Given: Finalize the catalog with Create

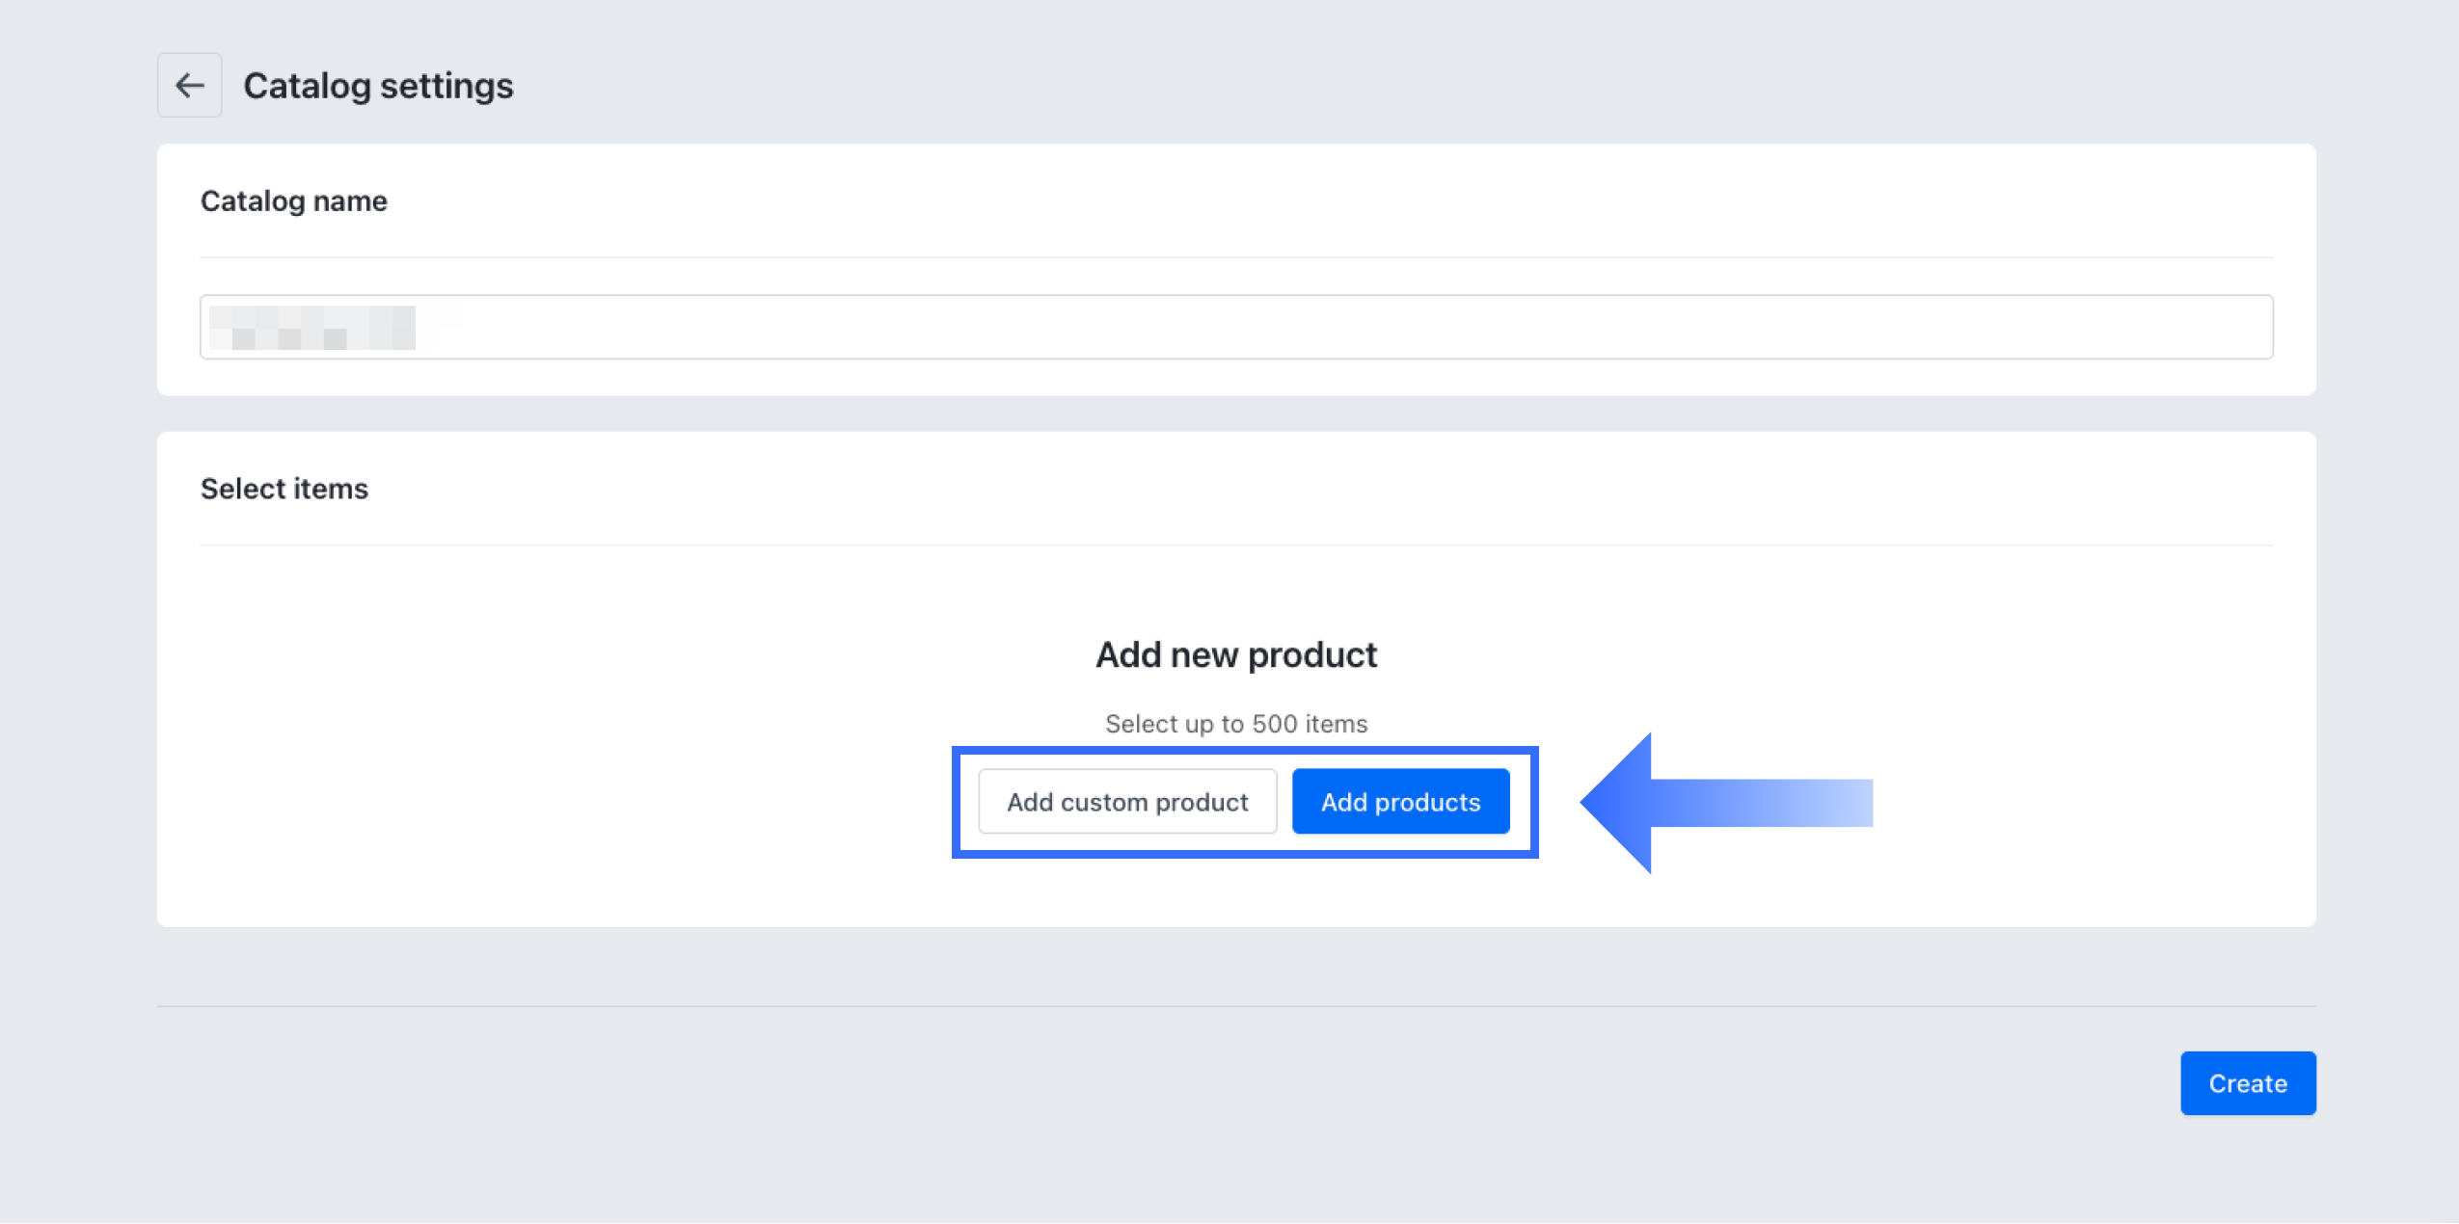Looking at the screenshot, I should pyautogui.click(x=2247, y=1083).
